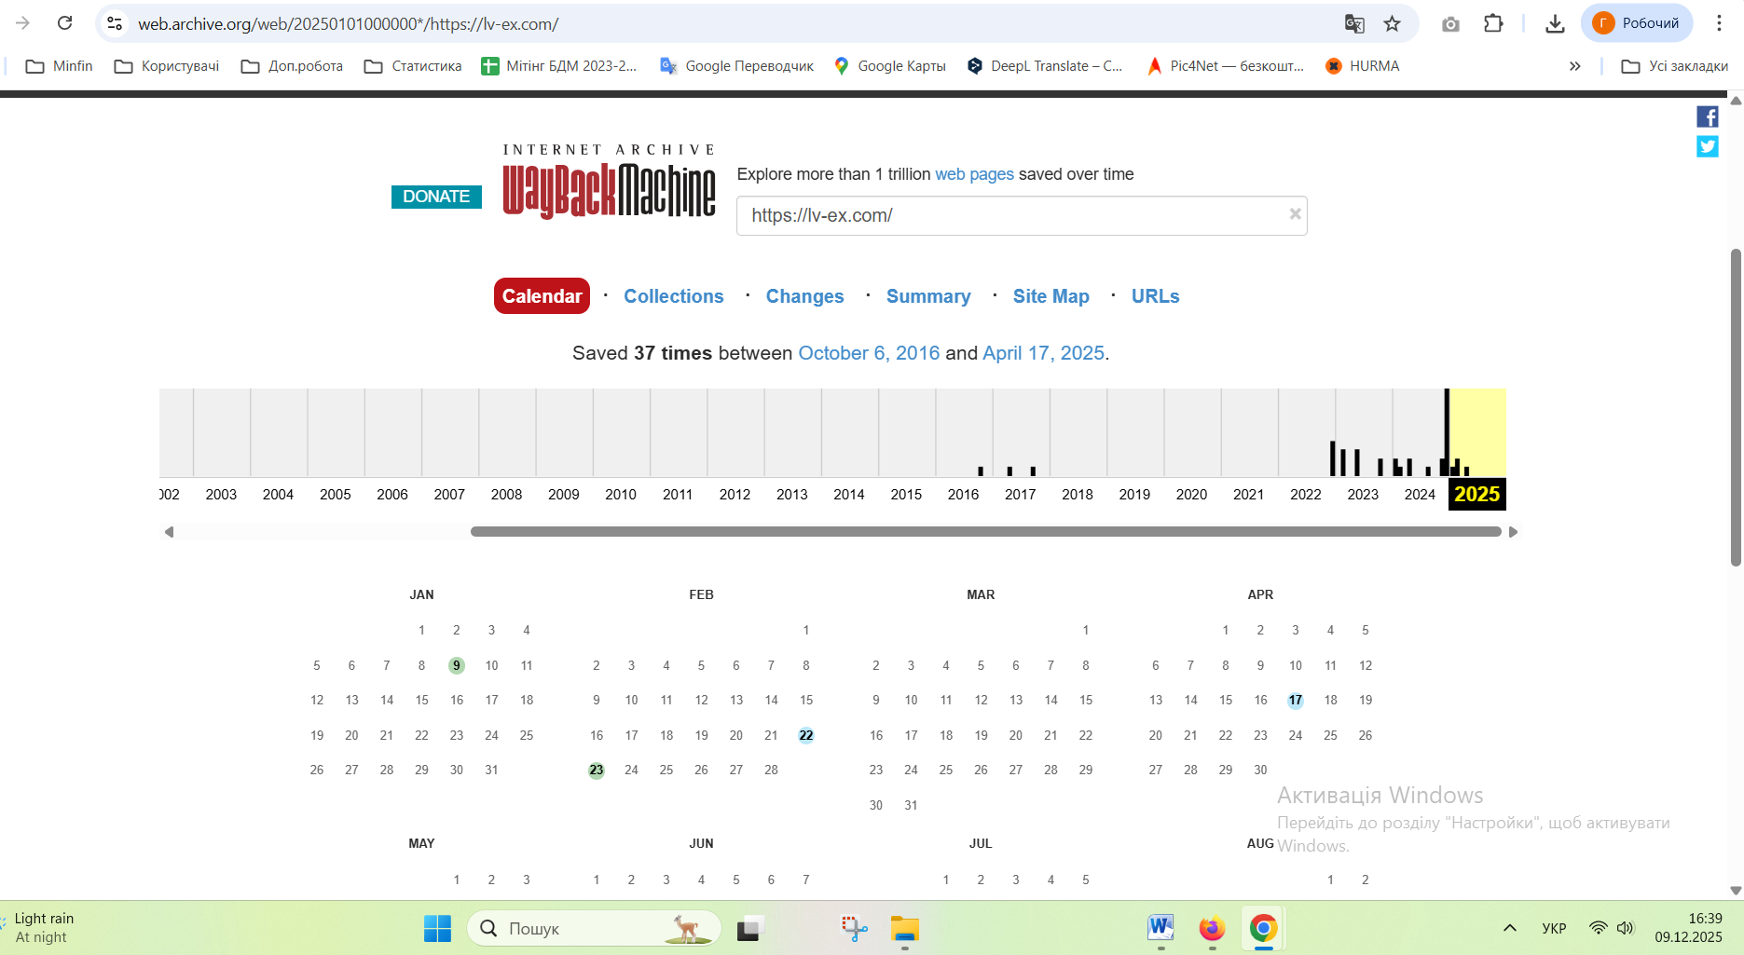Image resolution: width=1744 pixels, height=955 pixels.
Task: Open Task View on taskbar
Action: 750,928
